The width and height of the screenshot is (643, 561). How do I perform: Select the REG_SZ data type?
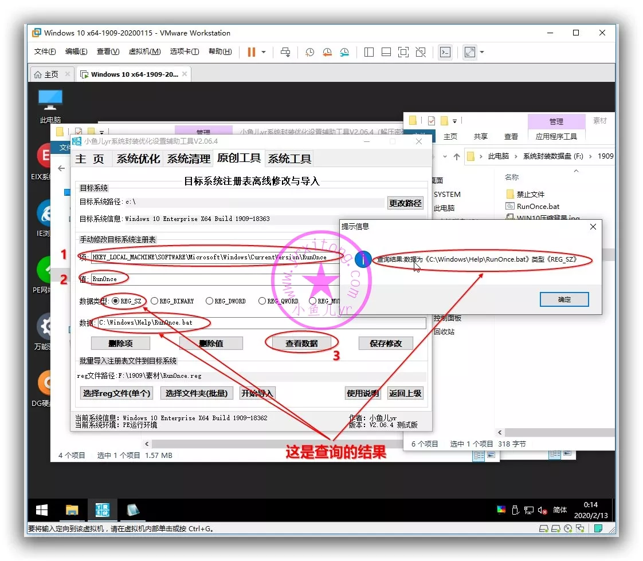[116, 301]
